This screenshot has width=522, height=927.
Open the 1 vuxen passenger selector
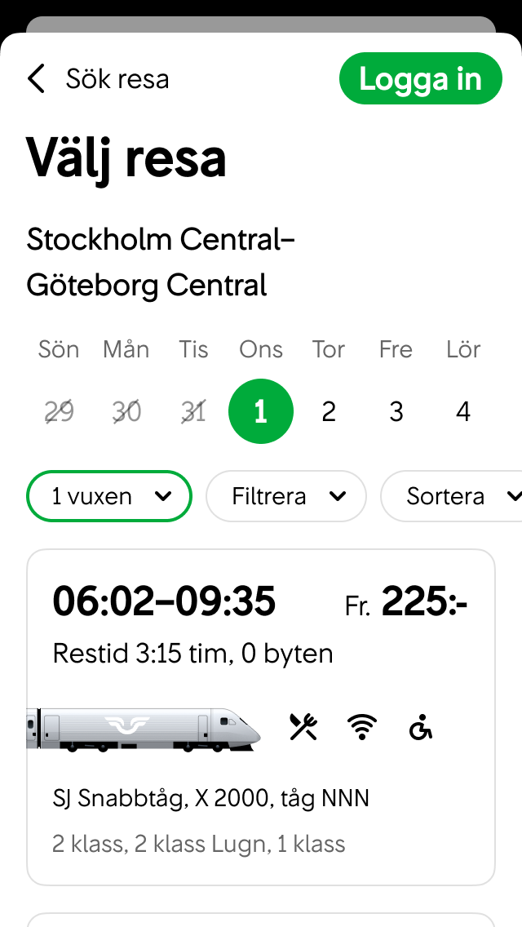pyautogui.click(x=108, y=496)
